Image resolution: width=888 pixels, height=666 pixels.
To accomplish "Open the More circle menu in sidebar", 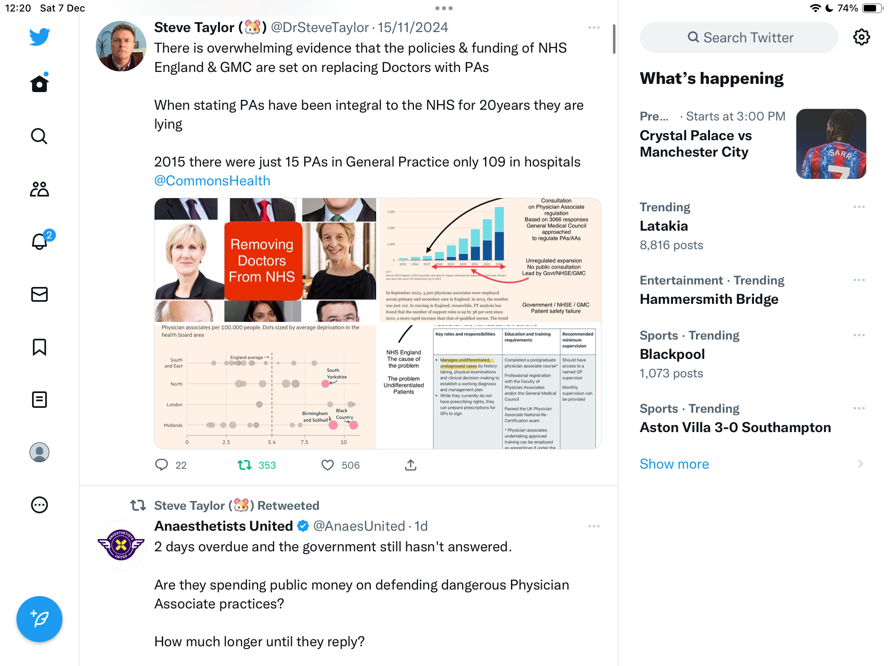I will pyautogui.click(x=39, y=505).
